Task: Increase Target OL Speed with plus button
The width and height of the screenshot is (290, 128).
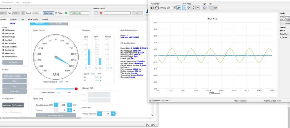Action: (70, 105)
